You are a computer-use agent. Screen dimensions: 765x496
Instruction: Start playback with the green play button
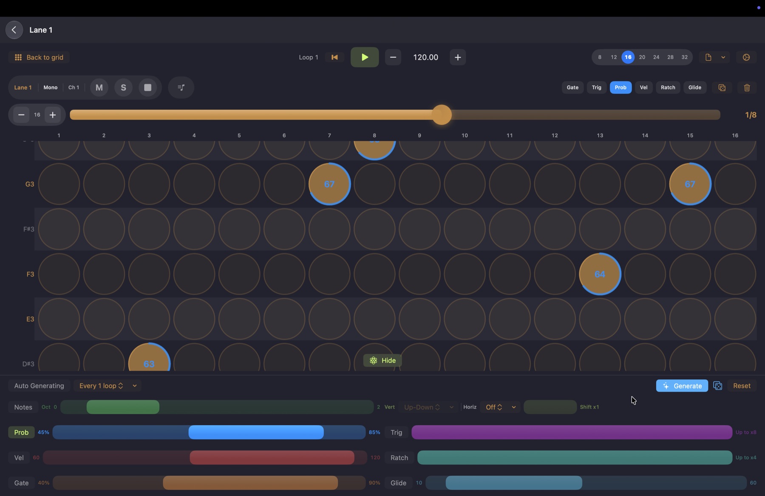[x=365, y=57]
